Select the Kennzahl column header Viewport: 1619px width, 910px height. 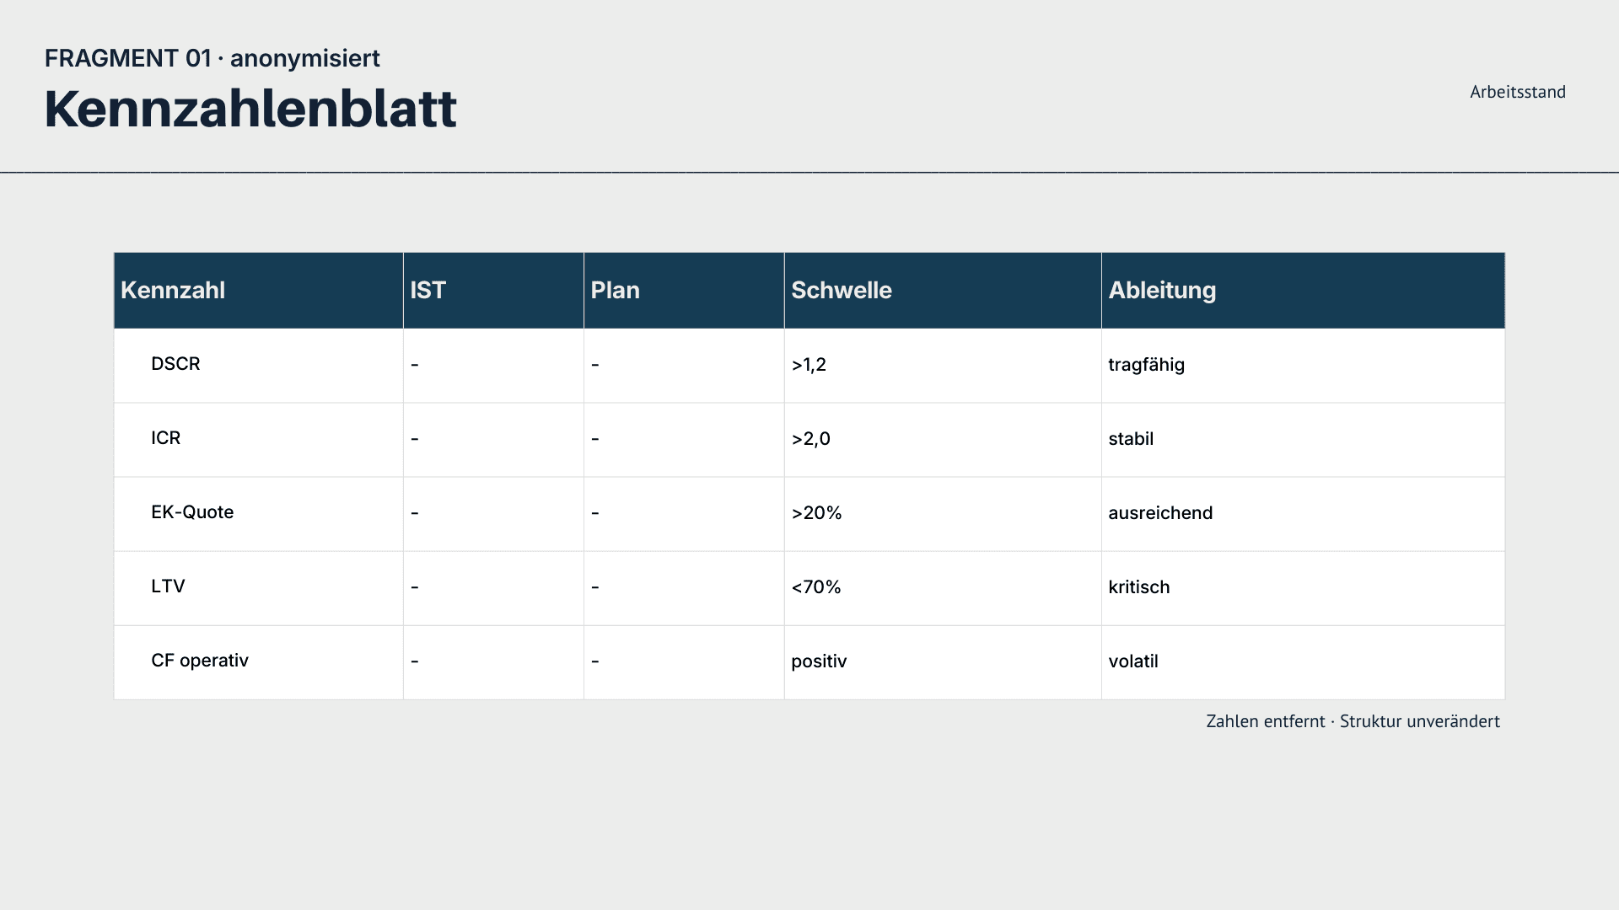[173, 291]
